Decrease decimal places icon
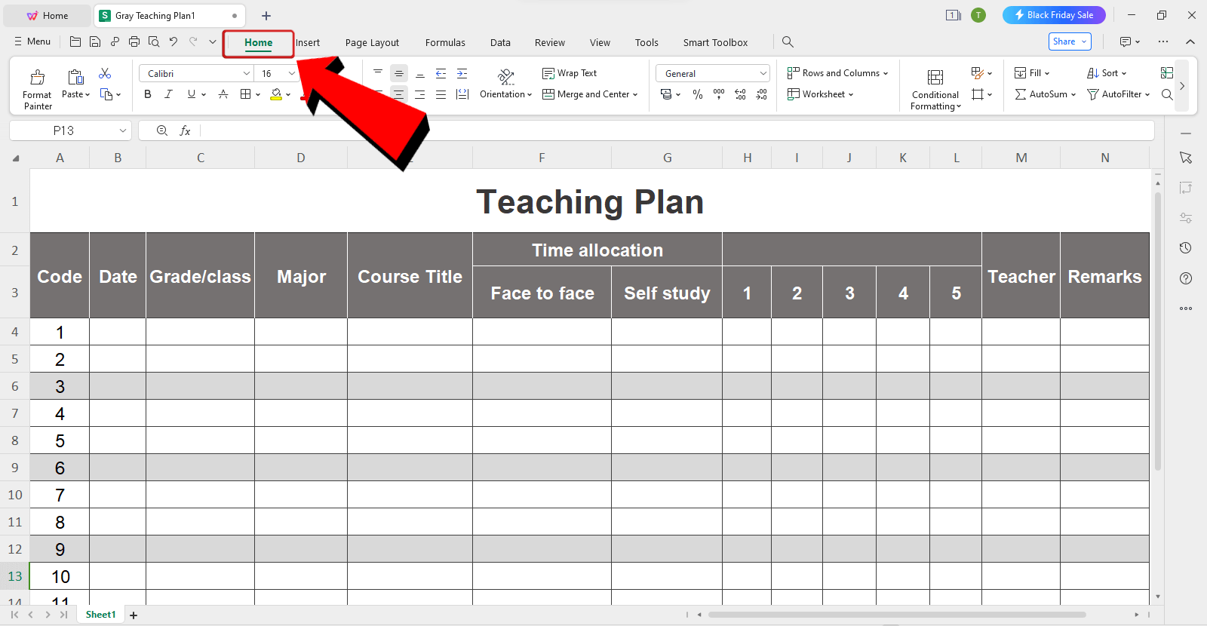 coord(762,94)
